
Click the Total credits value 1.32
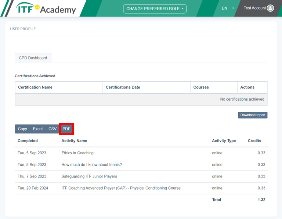261,200
